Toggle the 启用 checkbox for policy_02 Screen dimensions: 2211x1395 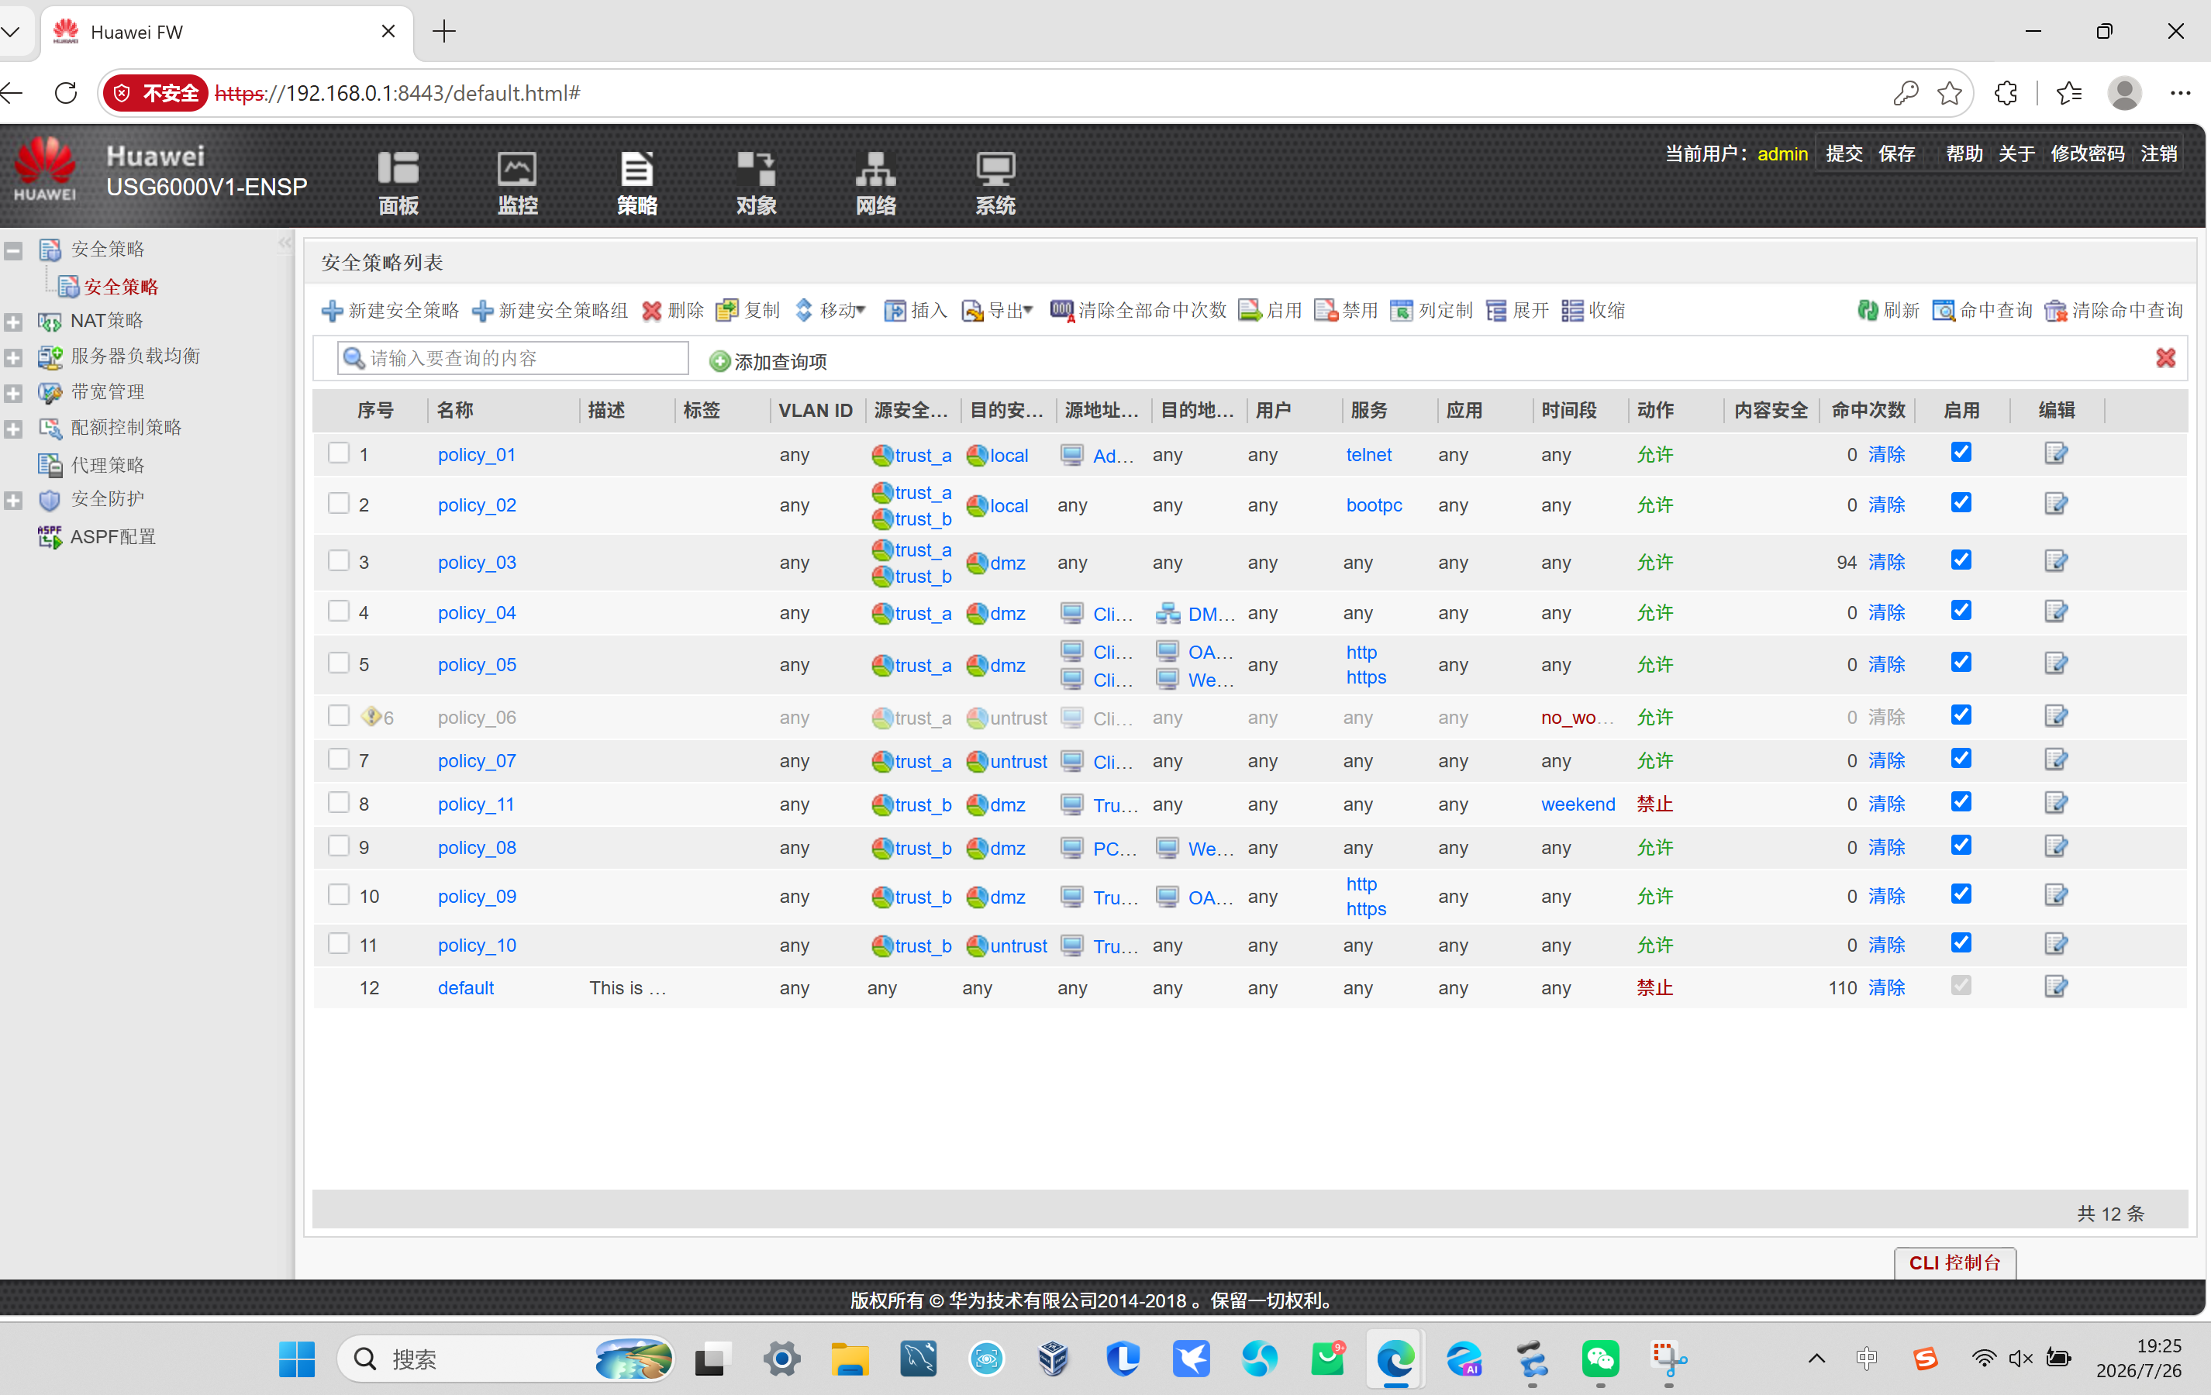click(1961, 503)
